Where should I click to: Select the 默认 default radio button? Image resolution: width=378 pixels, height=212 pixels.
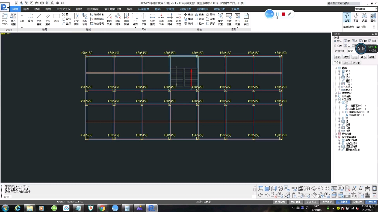click(x=335, y=41)
